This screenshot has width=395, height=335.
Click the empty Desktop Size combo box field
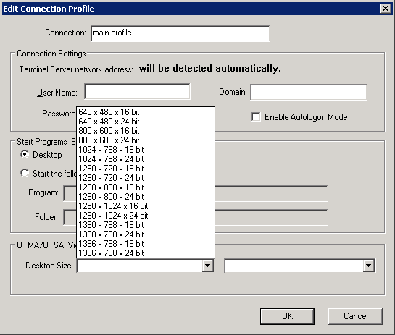(140, 266)
